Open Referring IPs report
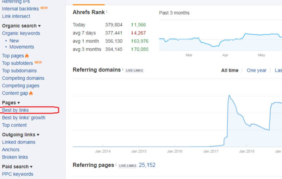This screenshot has height=179, width=282. pos(16,2)
